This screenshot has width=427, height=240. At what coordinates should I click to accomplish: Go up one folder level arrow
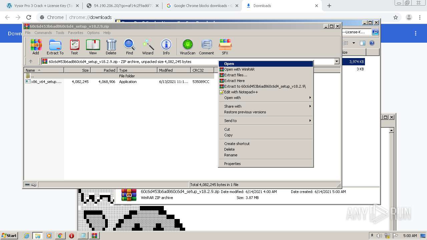(31, 61)
